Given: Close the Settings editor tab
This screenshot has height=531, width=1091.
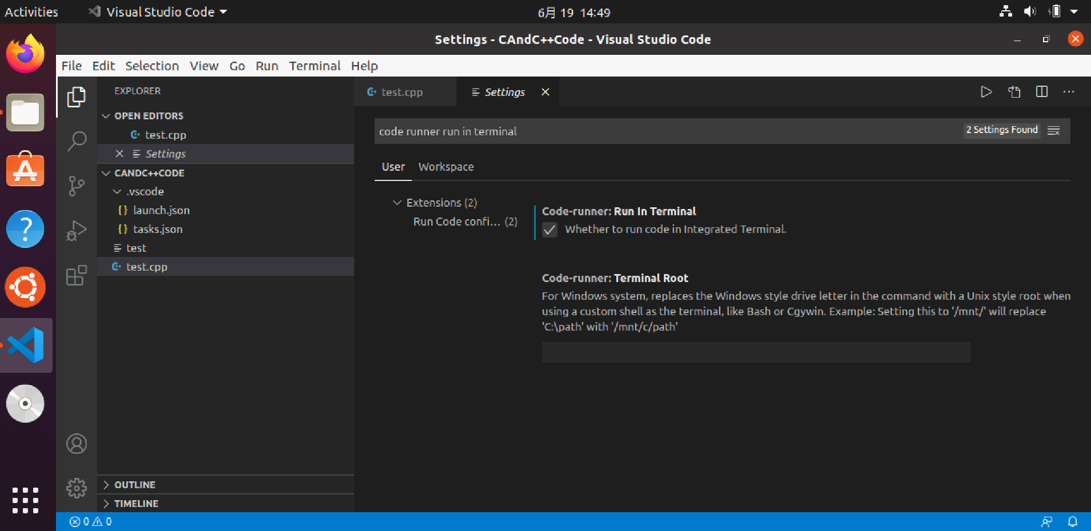Looking at the screenshot, I should 545,92.
